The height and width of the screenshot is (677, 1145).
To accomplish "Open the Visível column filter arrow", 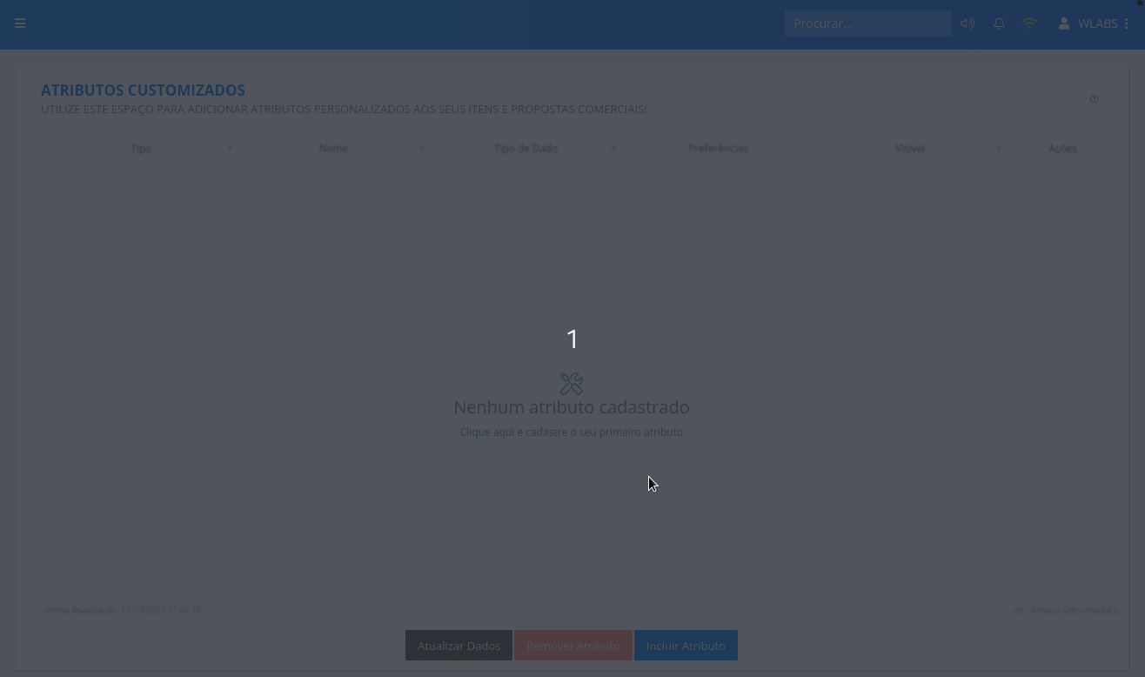I will pyautogui.click(x=999, y=149).
